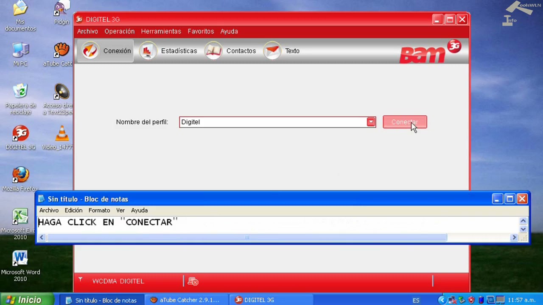Click the signal antenna icon in the DIGITEL status bar
This screenshot has width=543, height=305.
80,280
